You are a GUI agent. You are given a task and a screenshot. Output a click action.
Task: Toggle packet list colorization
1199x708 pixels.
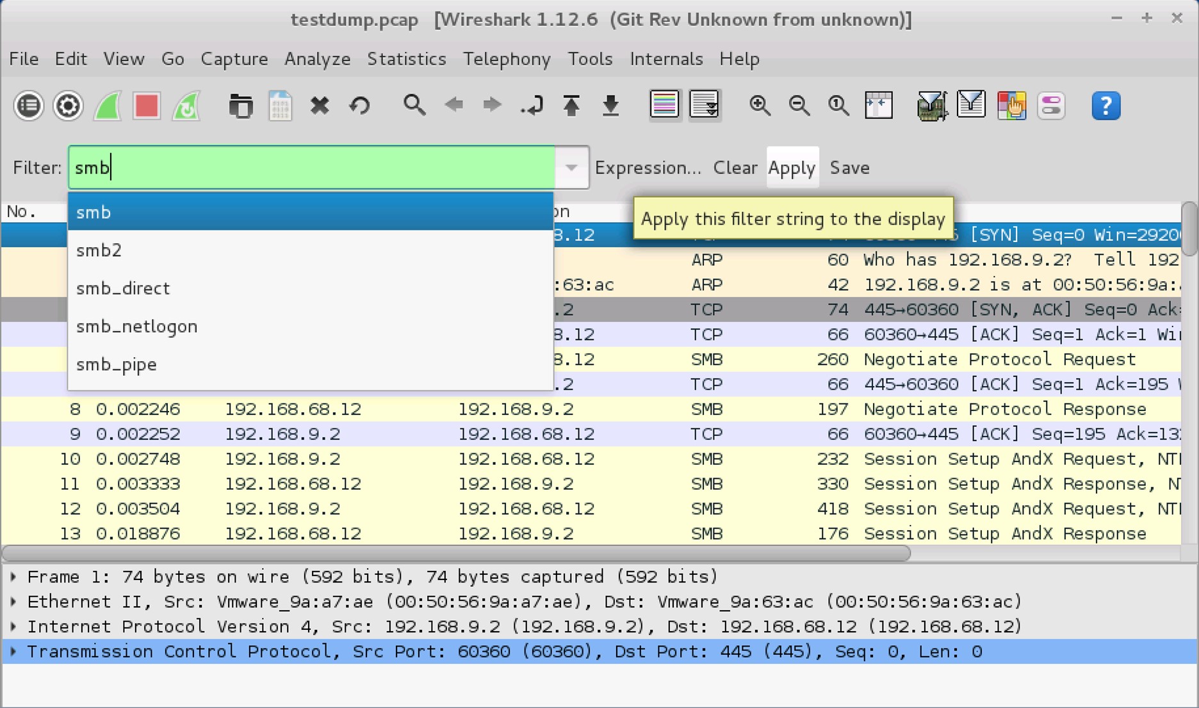pyautogui.click(x=664, y=105)
